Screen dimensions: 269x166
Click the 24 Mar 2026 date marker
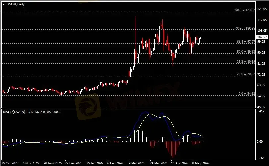pos(159,163)
